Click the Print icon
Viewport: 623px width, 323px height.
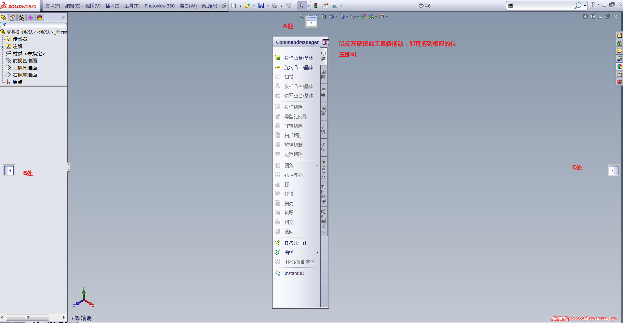click(275, 6)
